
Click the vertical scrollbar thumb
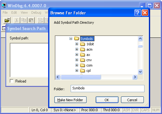[x=140, y=46]
